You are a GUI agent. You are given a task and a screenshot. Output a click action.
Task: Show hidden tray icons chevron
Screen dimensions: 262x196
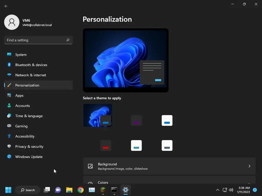(217, 190)
